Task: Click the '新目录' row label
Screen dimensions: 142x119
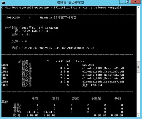Action: (23, 61)
